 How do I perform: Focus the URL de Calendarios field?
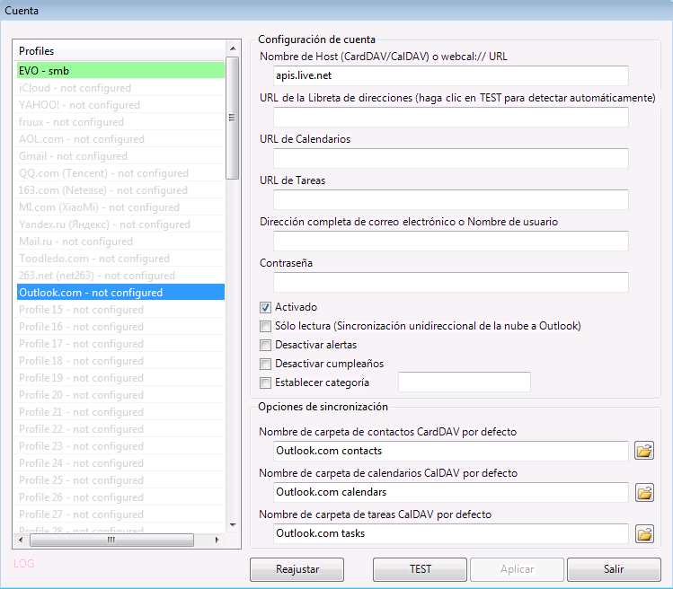451,158
